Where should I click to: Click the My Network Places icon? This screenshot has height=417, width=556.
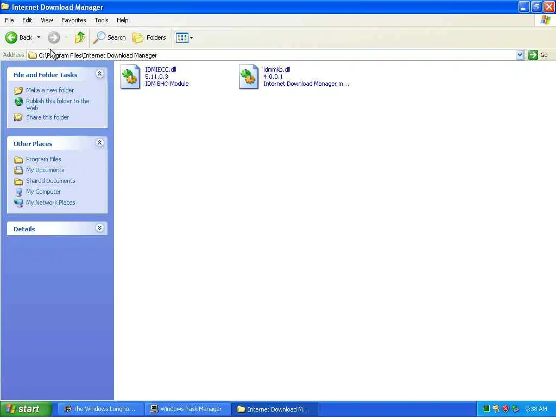pyautogui.click(x=18, y=203)
